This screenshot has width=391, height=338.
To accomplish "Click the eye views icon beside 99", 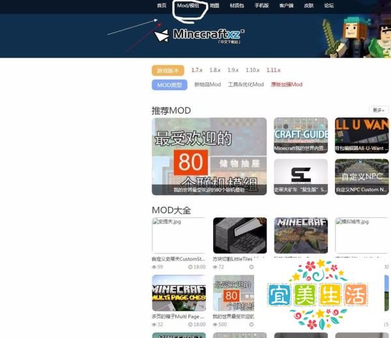I will (x=154, y=267).
